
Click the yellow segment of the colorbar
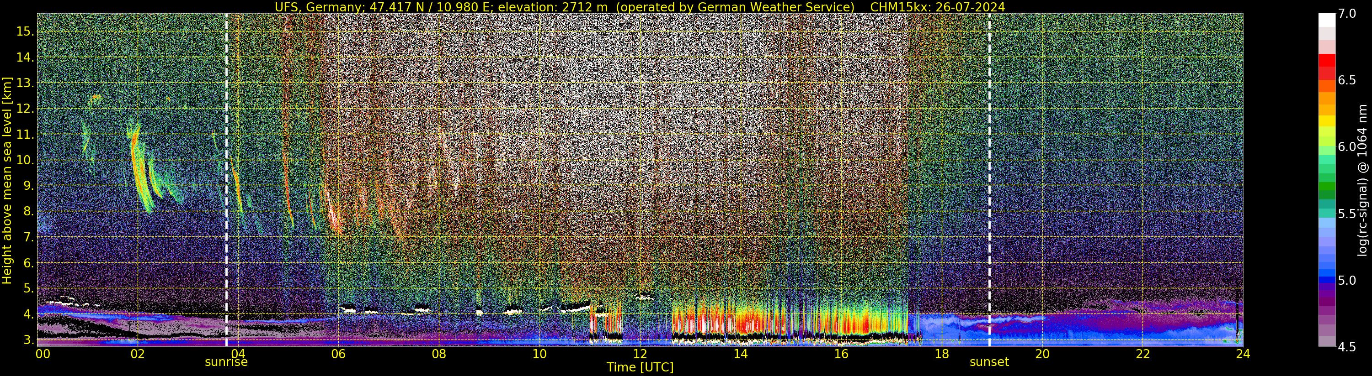(1327, 120)
